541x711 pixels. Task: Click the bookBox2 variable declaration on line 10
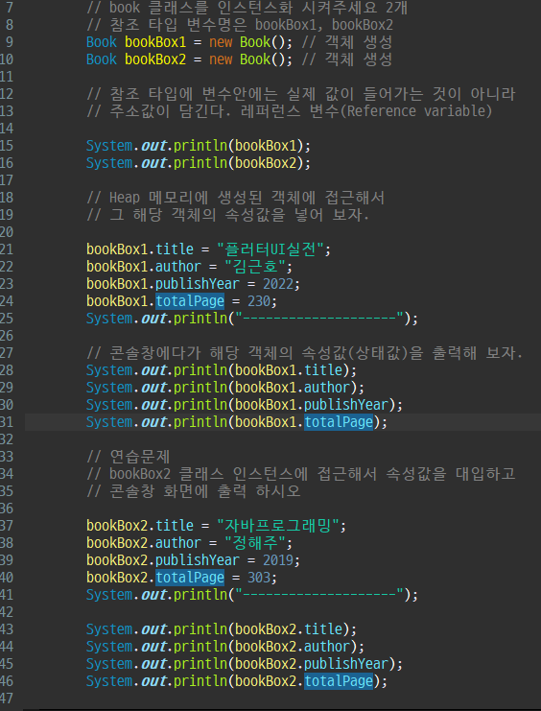(x=155, y=59)
